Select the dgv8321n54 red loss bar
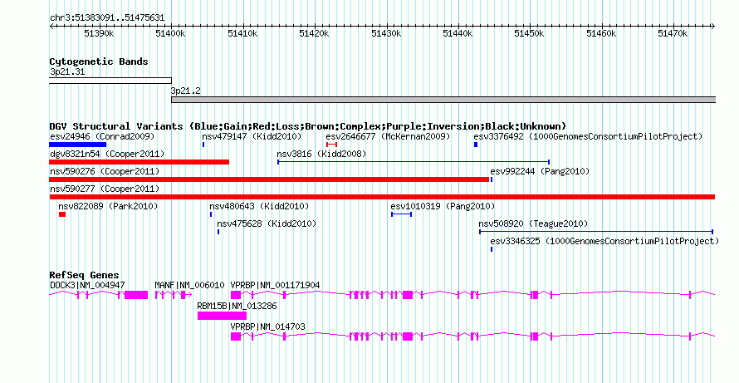This screenshot has height=383, width=739. [x=139, y=162]
